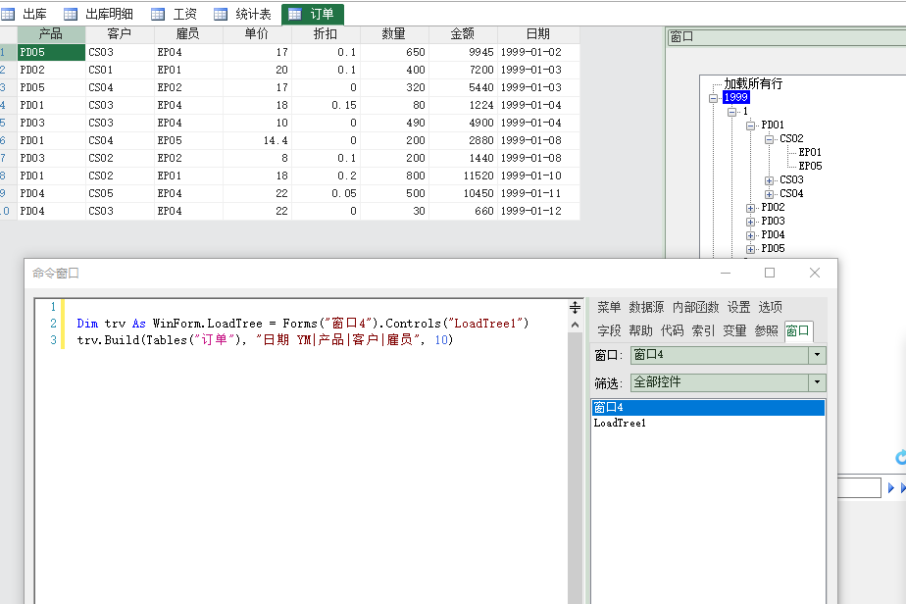Viewport: 906px width, 604px height.
Task: Open the 工资 table tab
Action: pyautogui.click(x=174, y=14)
